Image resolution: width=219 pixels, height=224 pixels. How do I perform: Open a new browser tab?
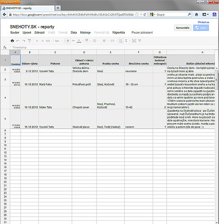[58, 8]
